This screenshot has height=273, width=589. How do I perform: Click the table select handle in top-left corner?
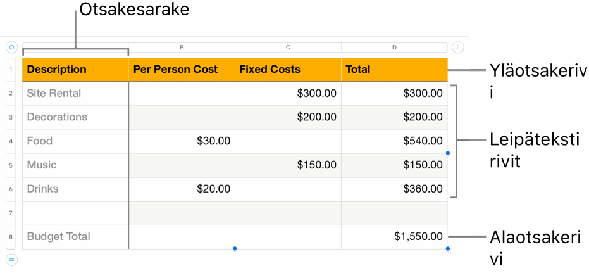click(11, 47)
